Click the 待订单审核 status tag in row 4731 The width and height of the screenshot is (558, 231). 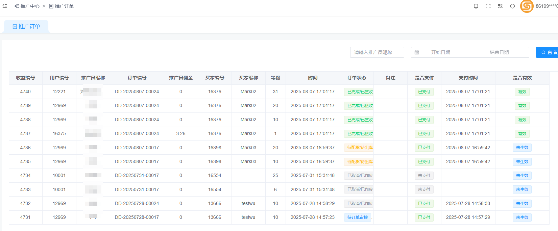[358, 217]
